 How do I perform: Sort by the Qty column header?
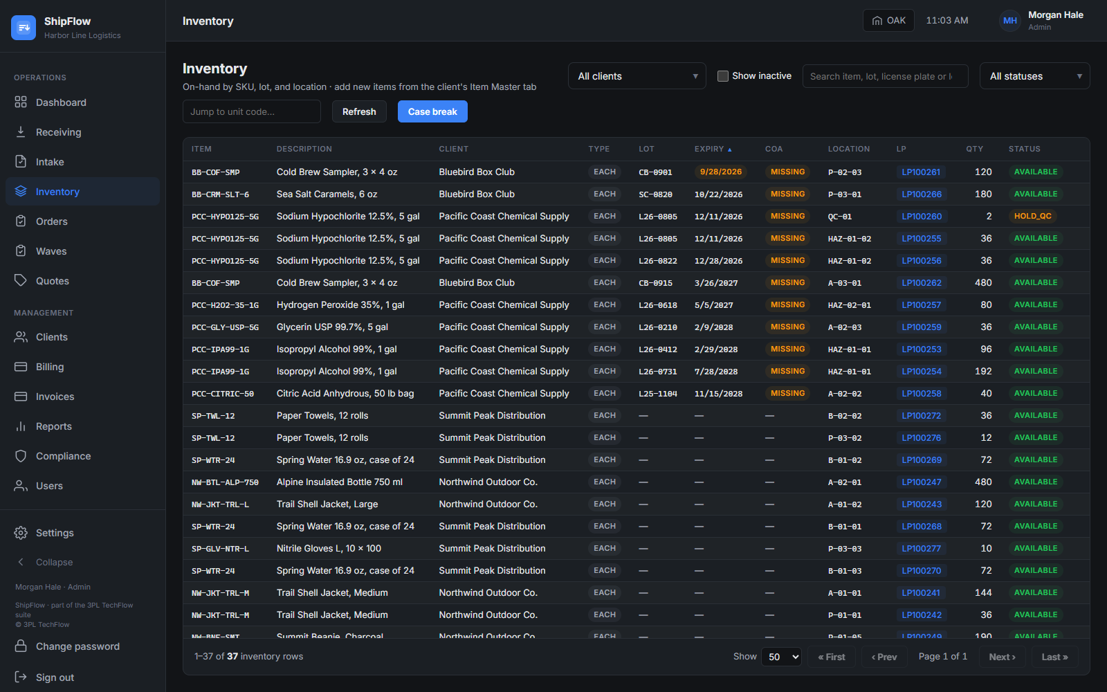(x=974, y=149)
